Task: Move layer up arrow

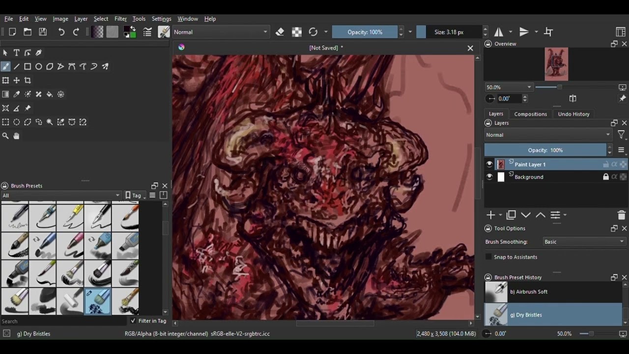Action: (x=541, y=215)
